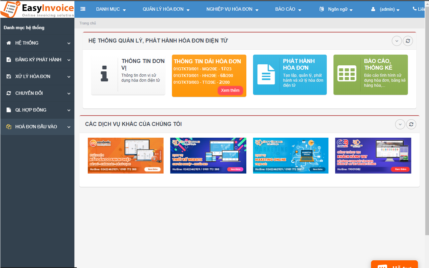This screenshot has width=429, height=268.
Task: Click the hamburger menu toggle icon
Action: click(x=83, y=9)
